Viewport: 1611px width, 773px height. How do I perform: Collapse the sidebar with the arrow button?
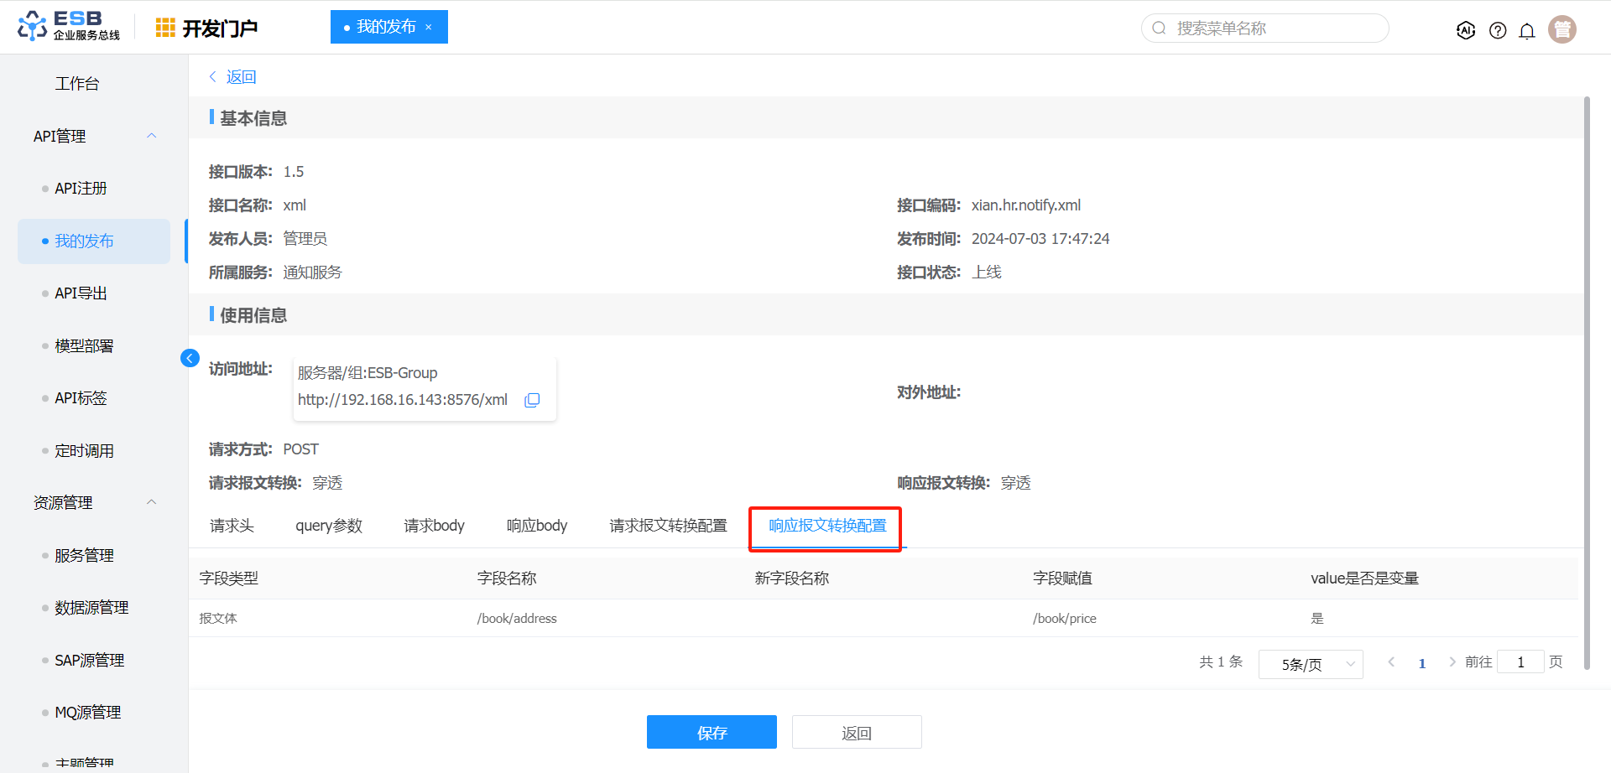pyautogui.click(x=190, y=358)
